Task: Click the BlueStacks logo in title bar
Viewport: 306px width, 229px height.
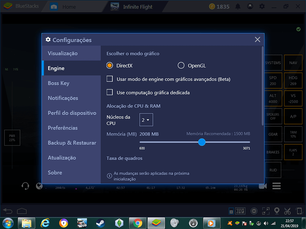Action: [x=8, y=6]
